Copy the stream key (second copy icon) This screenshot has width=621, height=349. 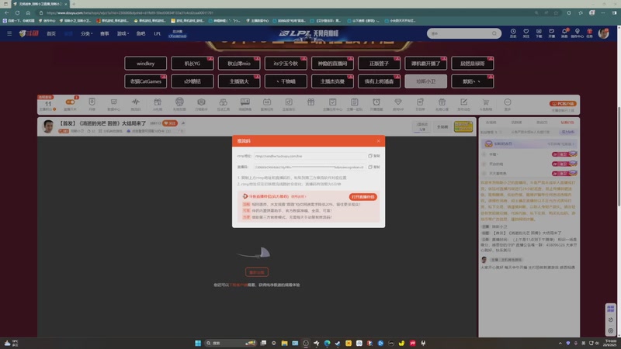pyautogui.click(x=374, y=167)
